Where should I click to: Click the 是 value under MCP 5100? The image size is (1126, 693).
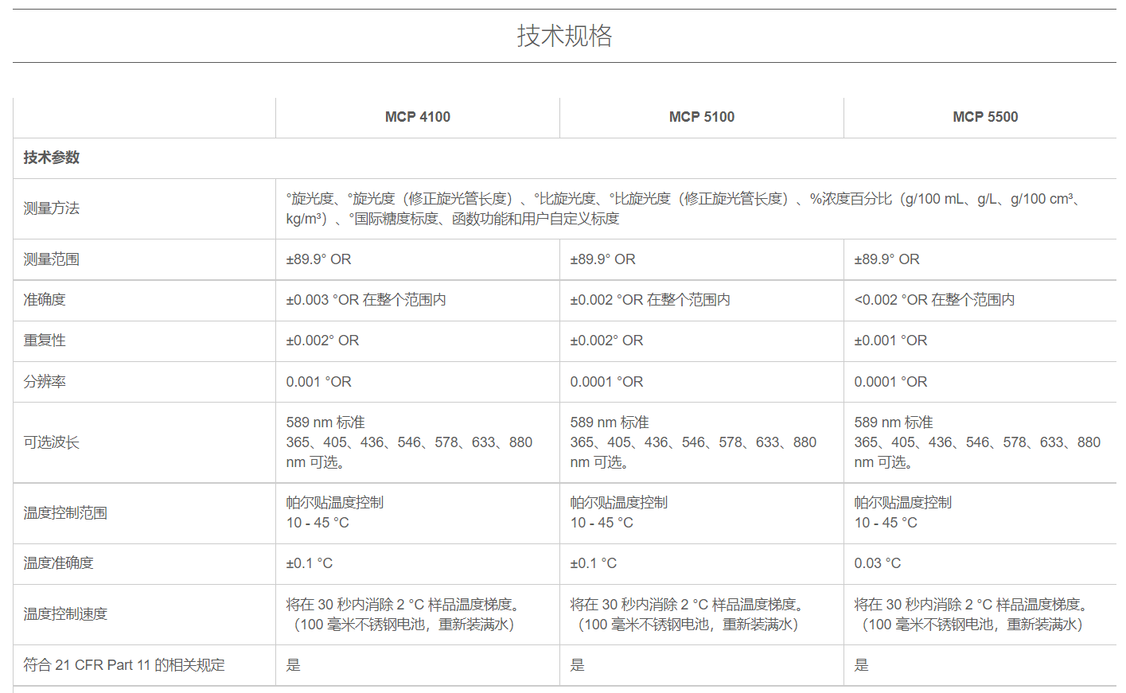(577, 665)
